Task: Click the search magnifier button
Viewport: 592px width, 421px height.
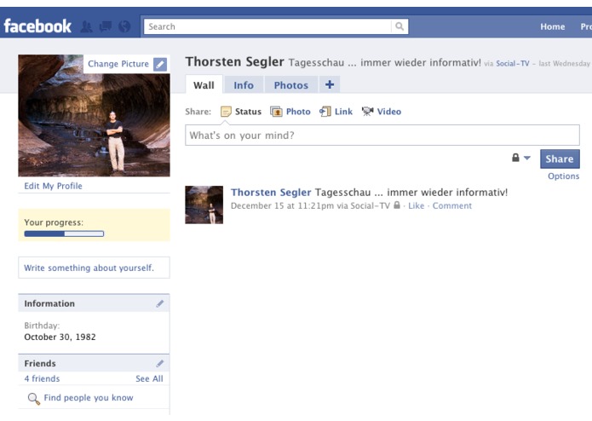Action: (x=399, y=26)
